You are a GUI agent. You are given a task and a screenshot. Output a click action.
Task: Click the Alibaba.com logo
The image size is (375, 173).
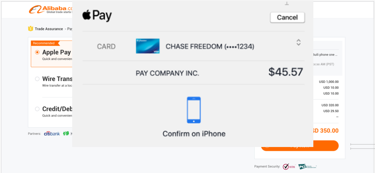pyautogui.click(x=50, y=9)
